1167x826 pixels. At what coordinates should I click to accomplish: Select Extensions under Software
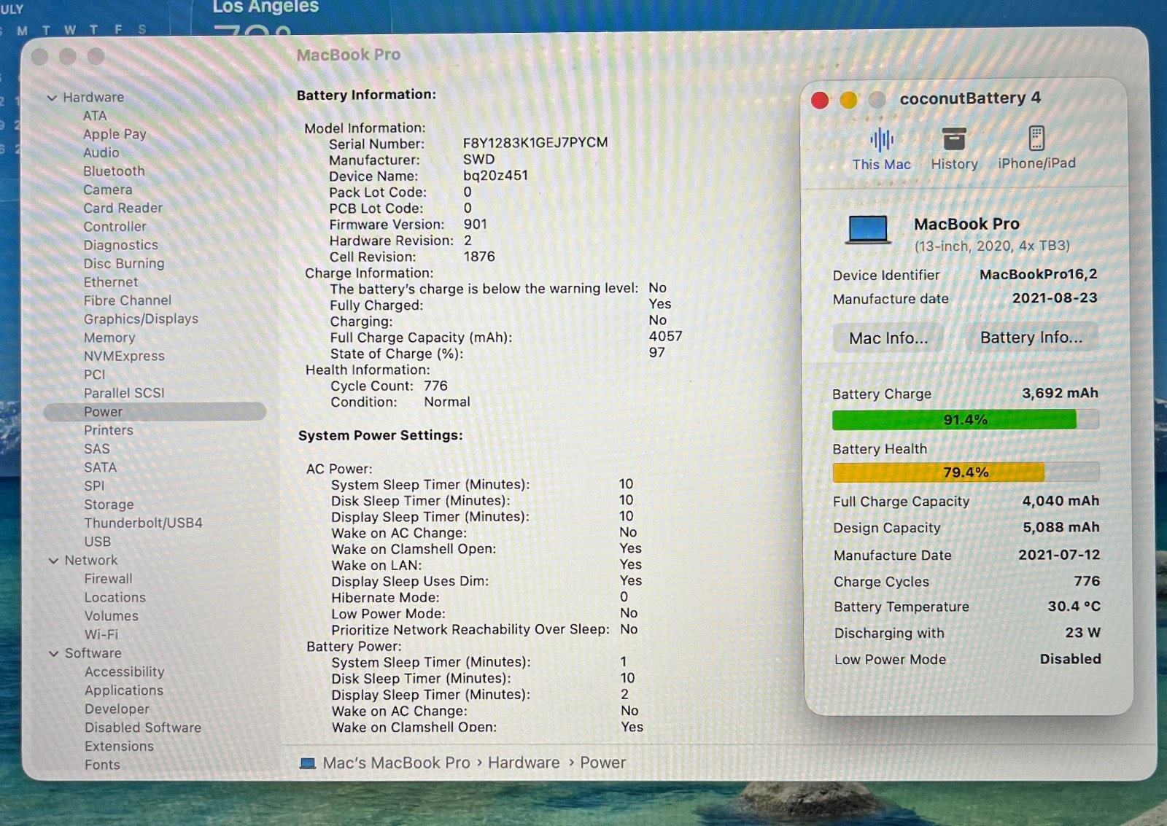click(119, 747)
